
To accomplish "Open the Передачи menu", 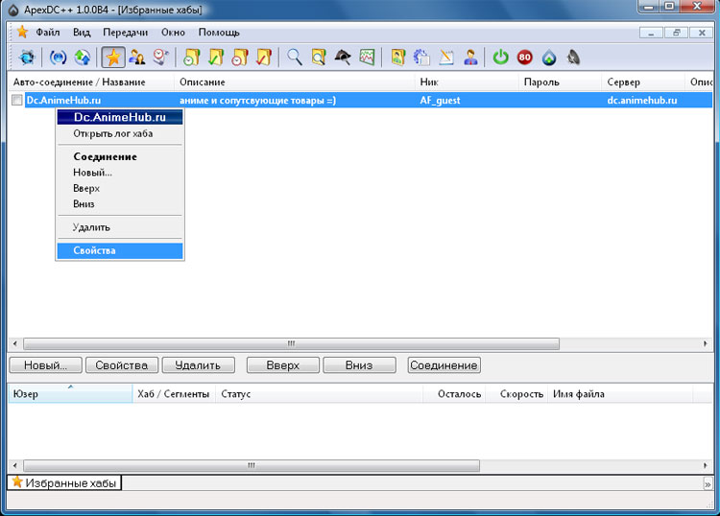I will pos(126,33).
